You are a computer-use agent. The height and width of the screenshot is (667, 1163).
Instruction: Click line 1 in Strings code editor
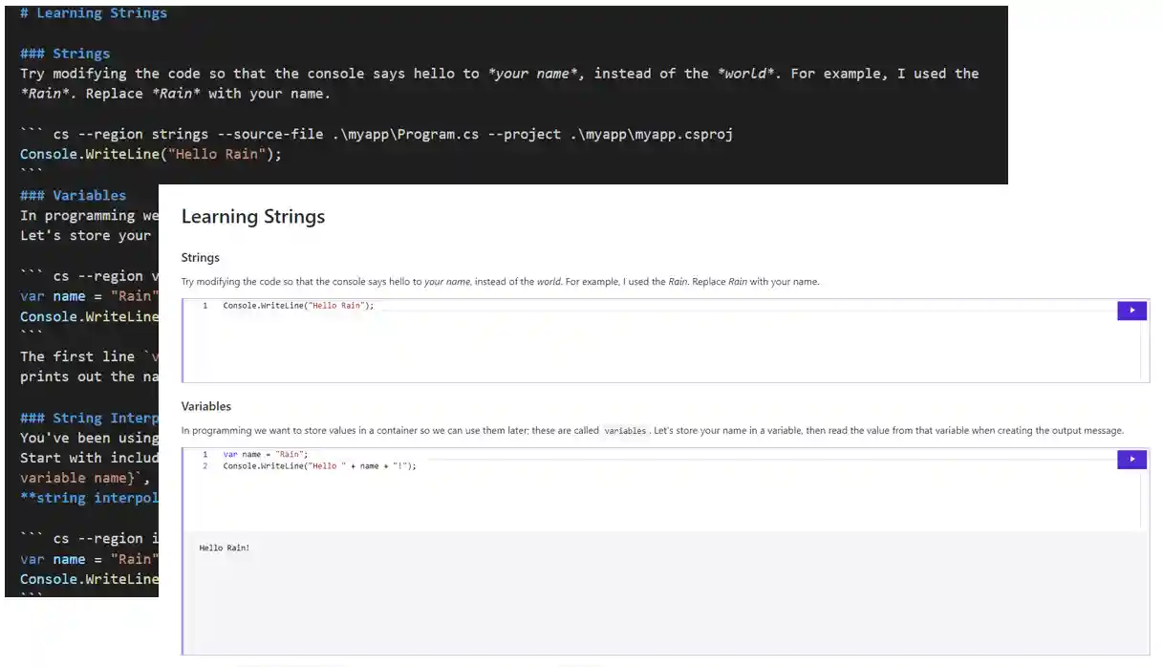pos(298,306)
